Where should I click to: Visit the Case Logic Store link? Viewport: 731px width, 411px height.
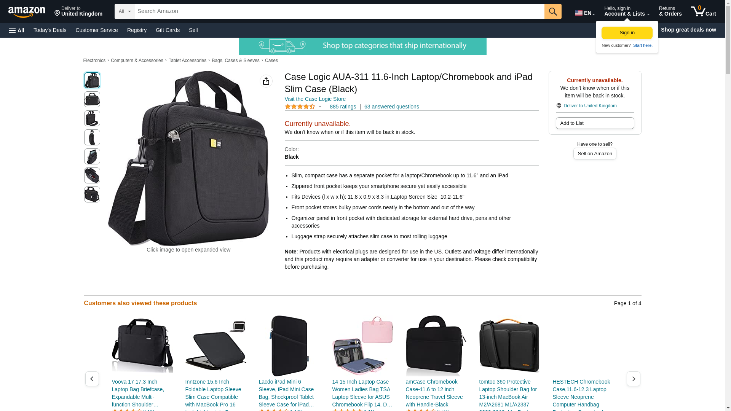click(x=315, y=99)
